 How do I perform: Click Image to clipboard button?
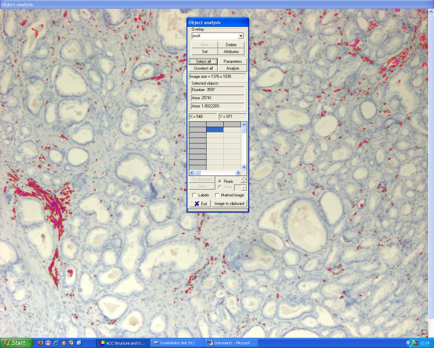229,204
